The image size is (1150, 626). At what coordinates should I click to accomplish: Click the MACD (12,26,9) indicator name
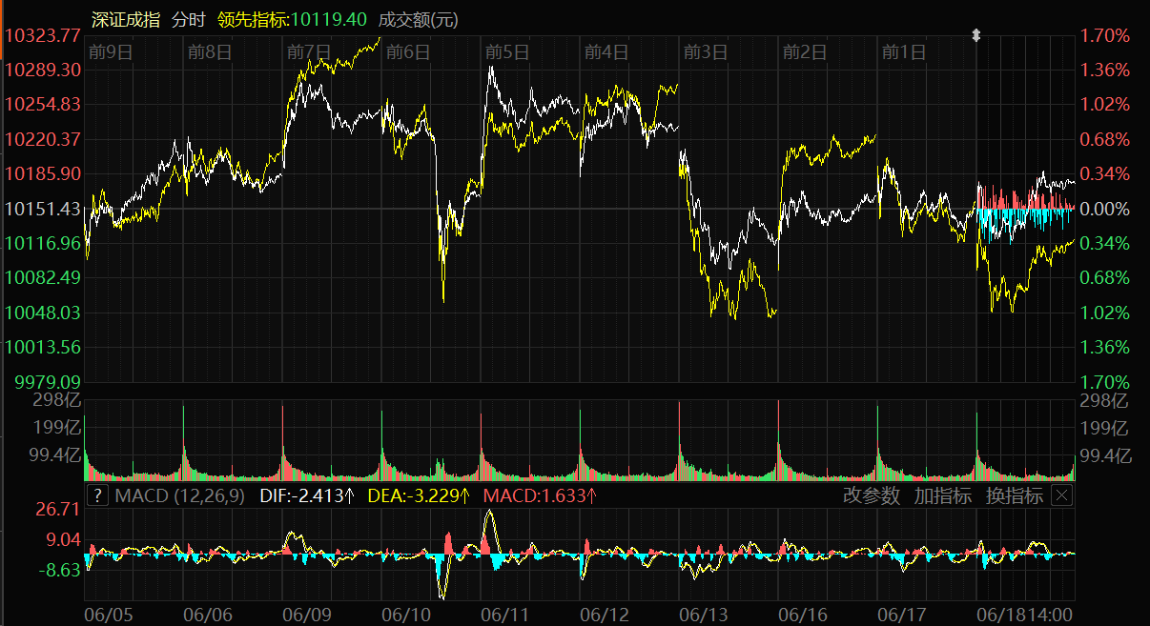tap(179, 495)
